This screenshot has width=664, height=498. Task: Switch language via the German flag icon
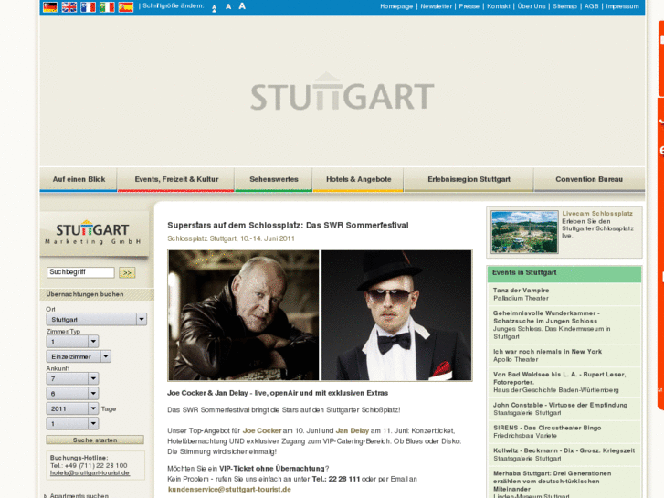50,6
